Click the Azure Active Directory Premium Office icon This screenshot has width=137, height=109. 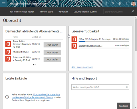pos(8,44)
